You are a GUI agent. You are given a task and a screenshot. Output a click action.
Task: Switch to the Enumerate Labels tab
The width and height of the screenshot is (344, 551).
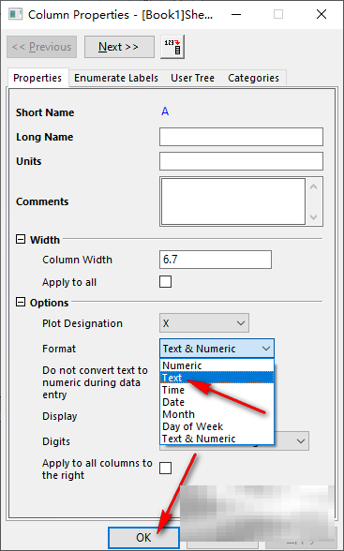click(x=116, y=78)
